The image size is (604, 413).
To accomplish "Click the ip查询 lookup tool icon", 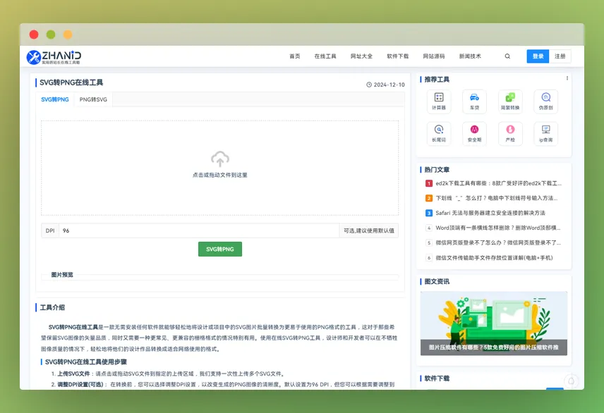I will [546, 134].
